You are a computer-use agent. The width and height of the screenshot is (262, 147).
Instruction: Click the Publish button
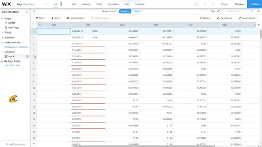[255, 4]
